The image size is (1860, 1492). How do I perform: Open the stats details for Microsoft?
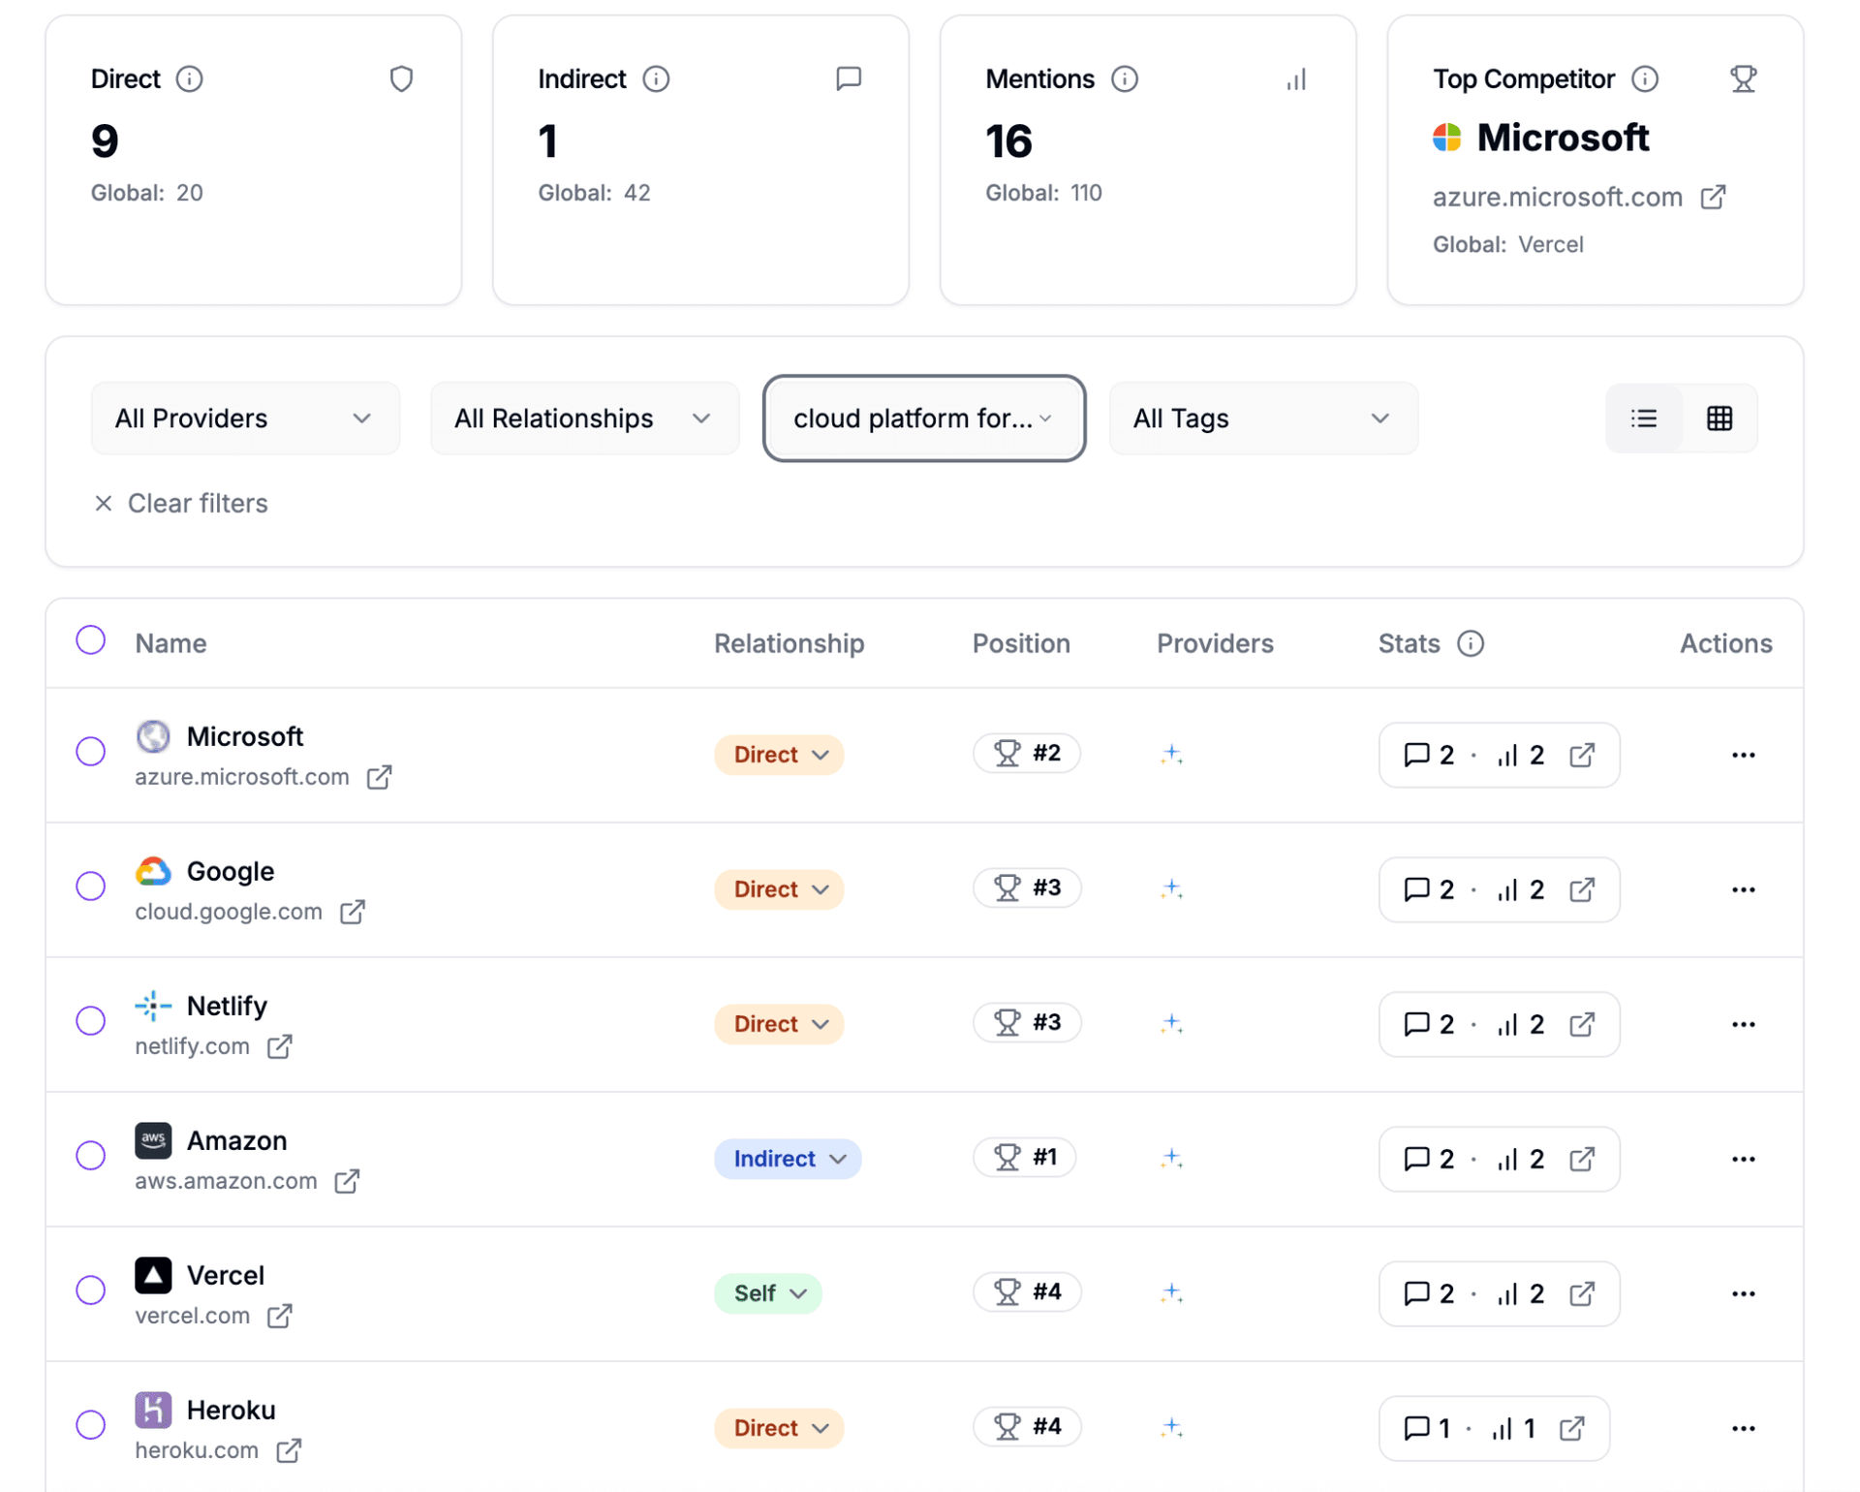[x=1499, y=755]
